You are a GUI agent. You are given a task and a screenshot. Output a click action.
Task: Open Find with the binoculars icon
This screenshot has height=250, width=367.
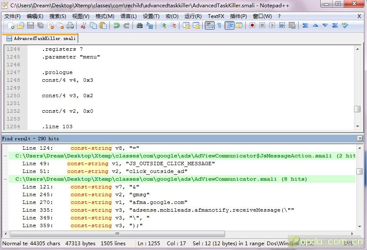(x=139, y=25)
